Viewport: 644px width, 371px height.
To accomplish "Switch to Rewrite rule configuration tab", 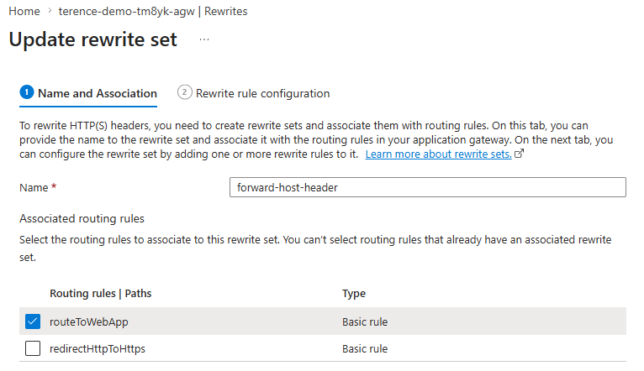I will point(253,93).
